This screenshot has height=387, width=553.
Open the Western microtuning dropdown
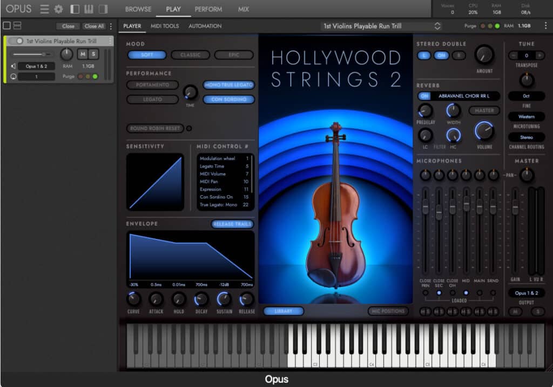527,116
